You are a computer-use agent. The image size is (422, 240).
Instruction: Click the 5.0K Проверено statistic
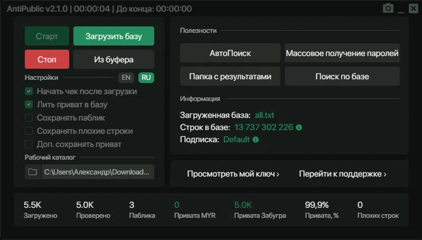(x=93, y=210)
